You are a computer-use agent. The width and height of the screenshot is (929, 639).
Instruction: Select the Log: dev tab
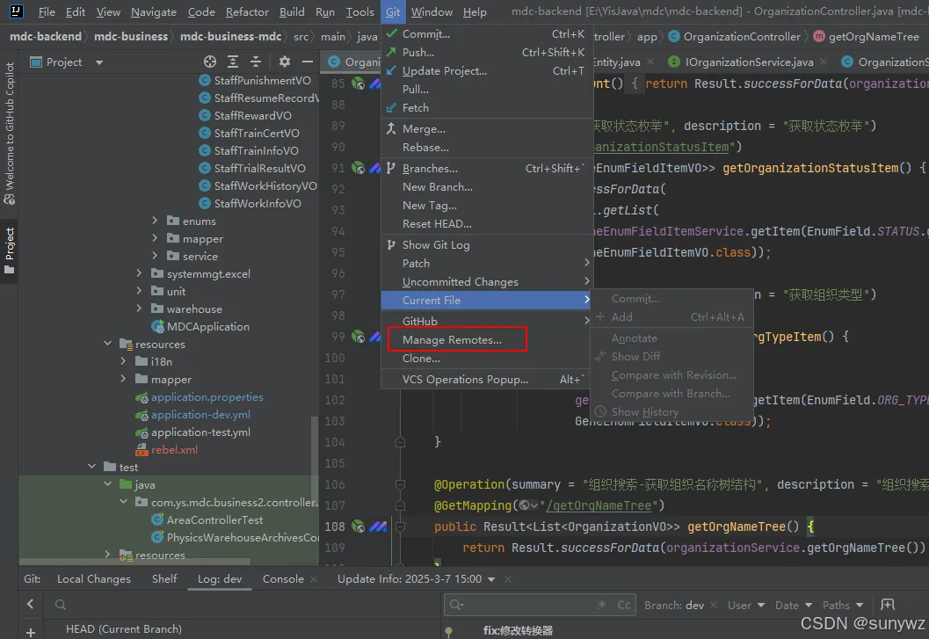click(220, 579)
